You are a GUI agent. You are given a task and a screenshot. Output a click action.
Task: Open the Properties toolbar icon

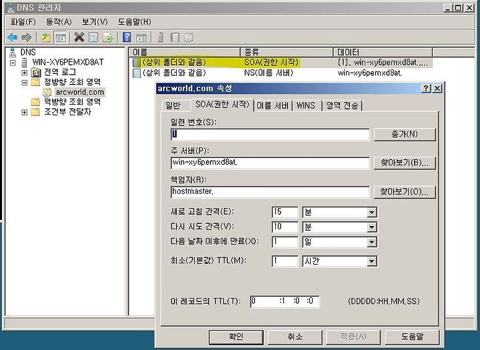coord(93,37)
